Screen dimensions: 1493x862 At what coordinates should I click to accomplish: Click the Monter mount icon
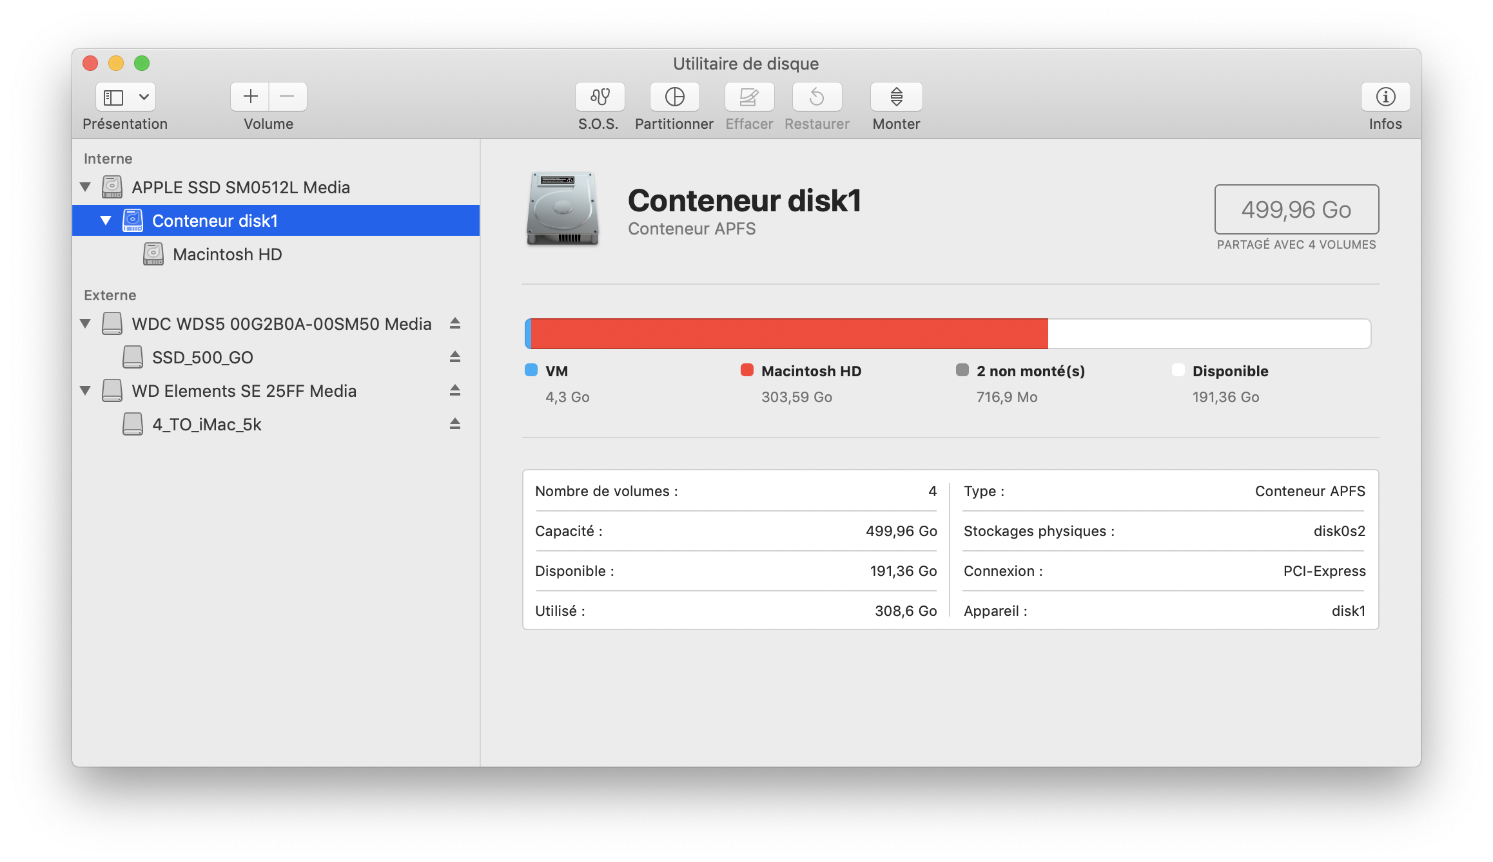[896, 97]
